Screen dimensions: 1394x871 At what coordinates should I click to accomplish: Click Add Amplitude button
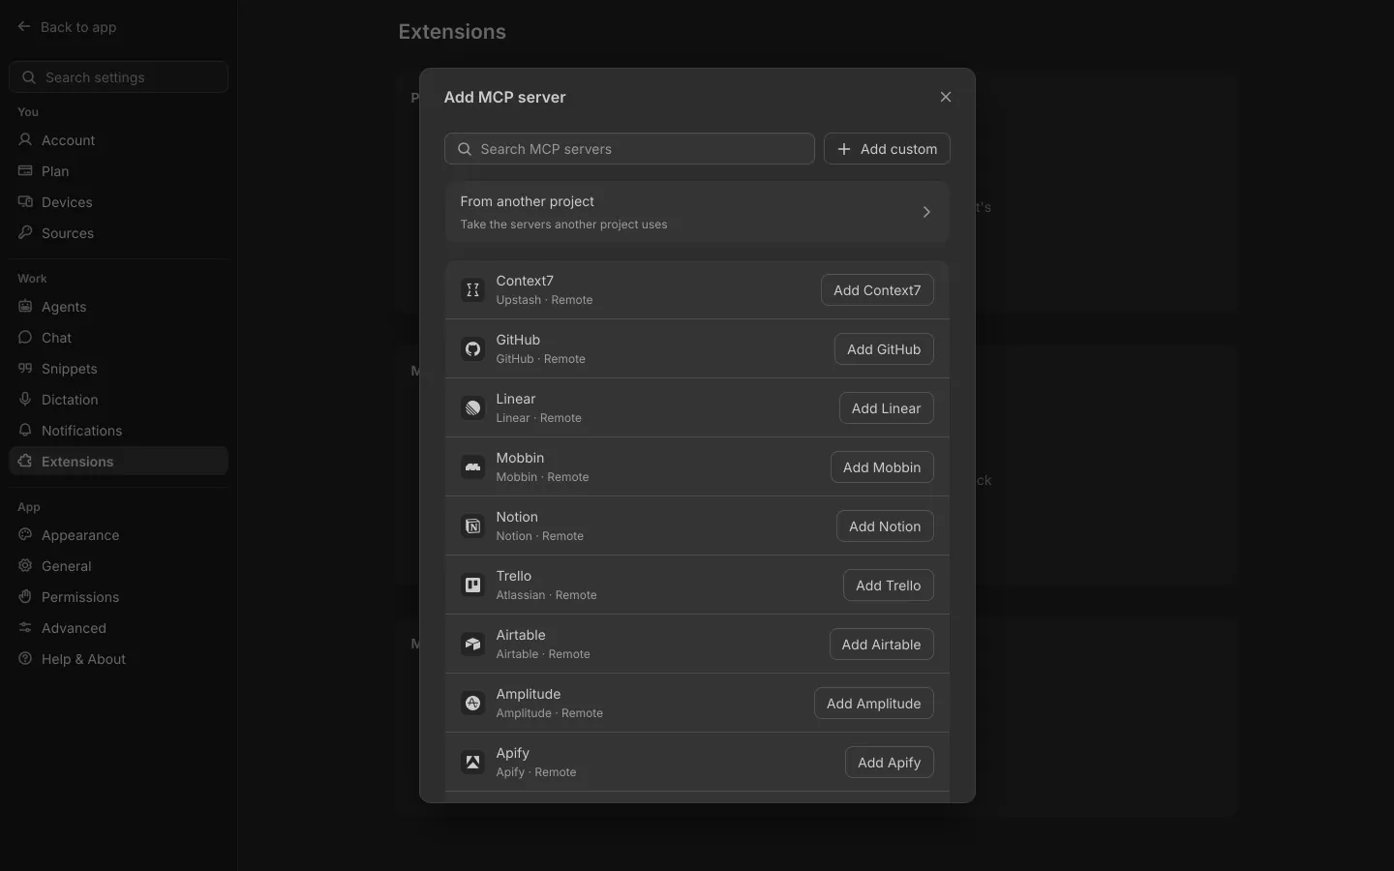click(x=874, y=704)
